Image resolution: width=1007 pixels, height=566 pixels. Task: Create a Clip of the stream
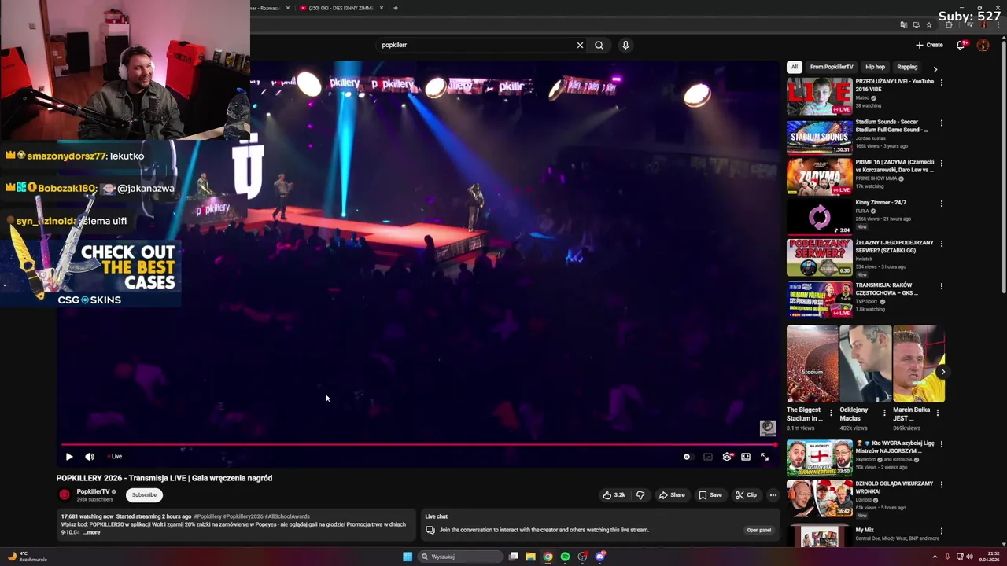point(745,495)
